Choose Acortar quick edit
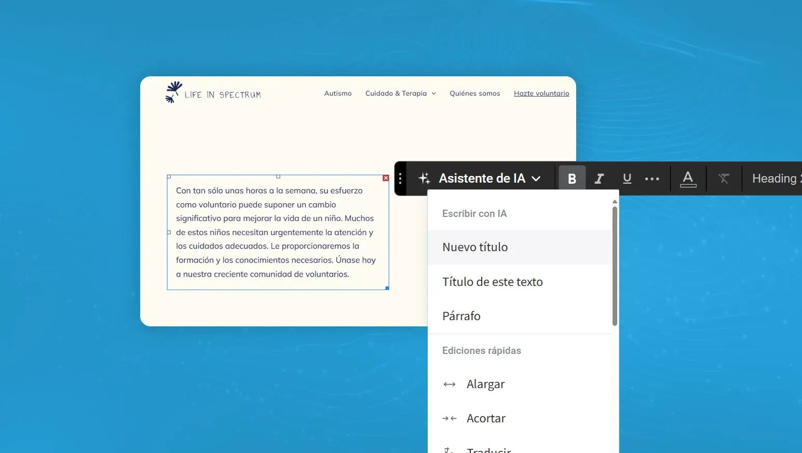The width and height of the screenshot is (802, 453). pos(520,418)
